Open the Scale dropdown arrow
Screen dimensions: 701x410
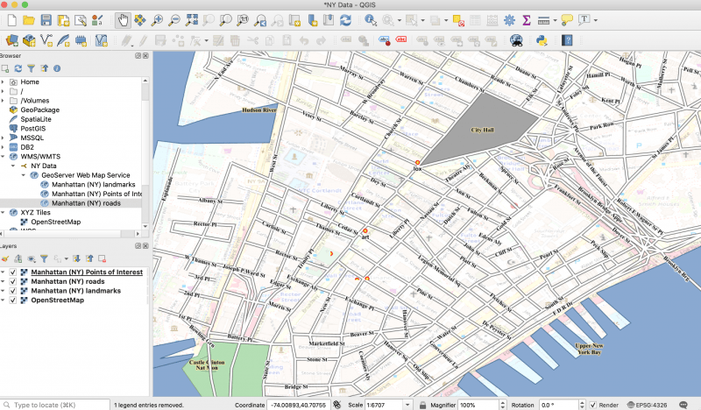point(407,405)
